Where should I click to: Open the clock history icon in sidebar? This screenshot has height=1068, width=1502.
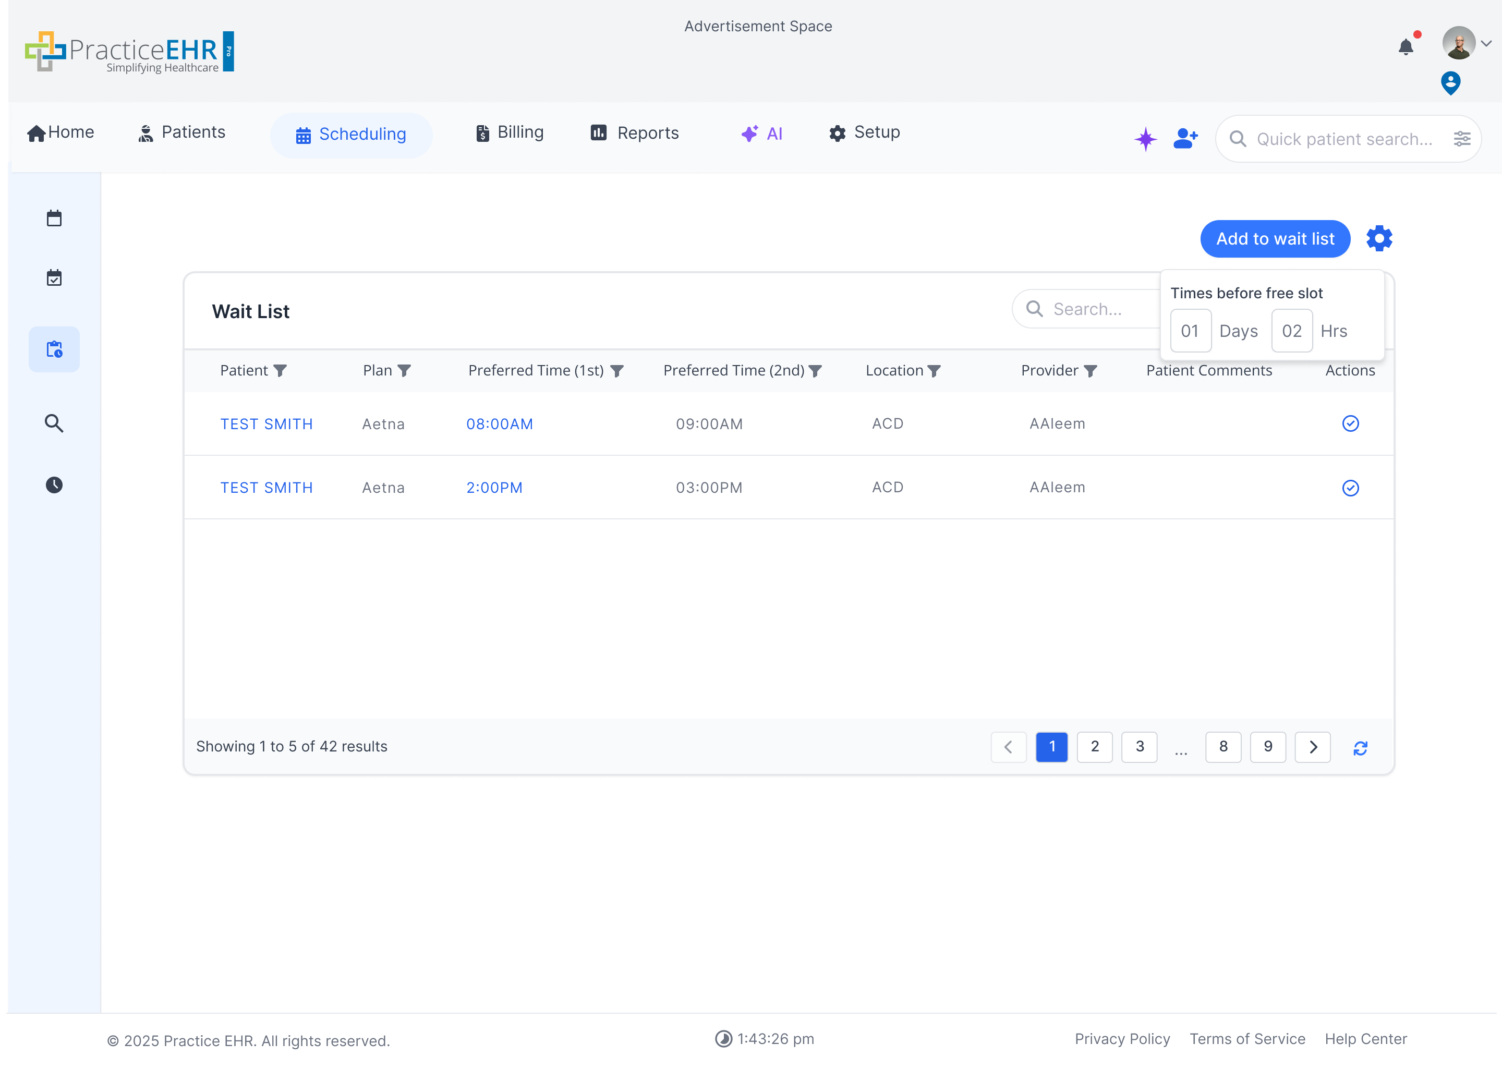(x=54, y=484)
